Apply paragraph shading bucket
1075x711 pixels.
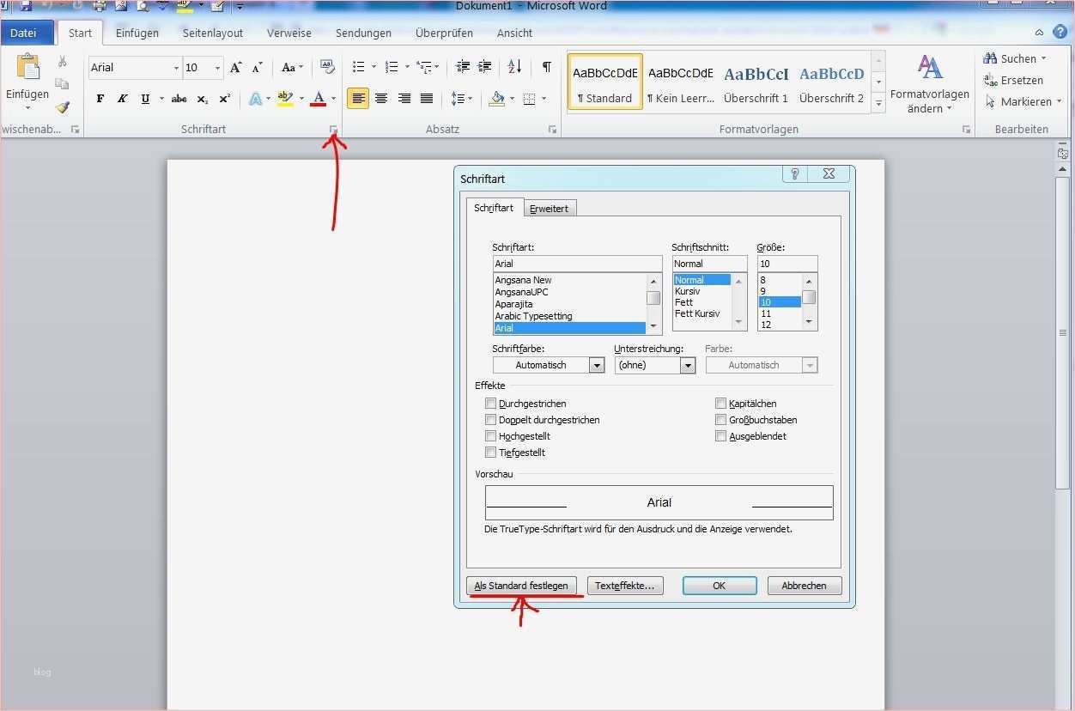495,99
